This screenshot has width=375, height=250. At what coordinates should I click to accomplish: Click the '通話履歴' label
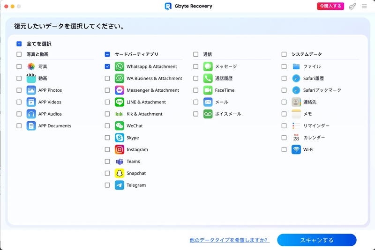224,78
